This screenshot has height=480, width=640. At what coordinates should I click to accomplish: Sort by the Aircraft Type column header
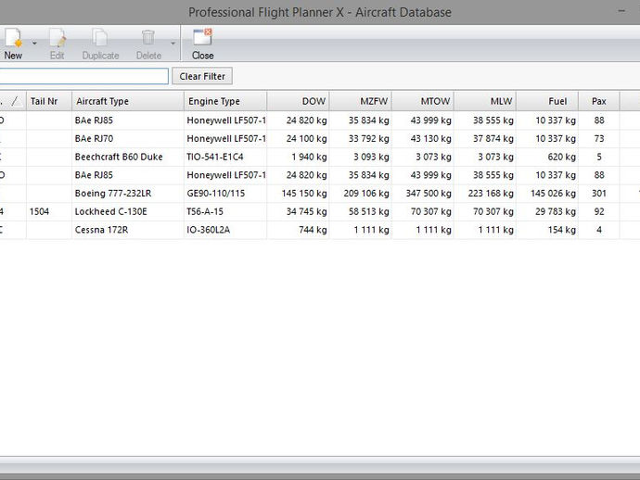coord(128,101)
